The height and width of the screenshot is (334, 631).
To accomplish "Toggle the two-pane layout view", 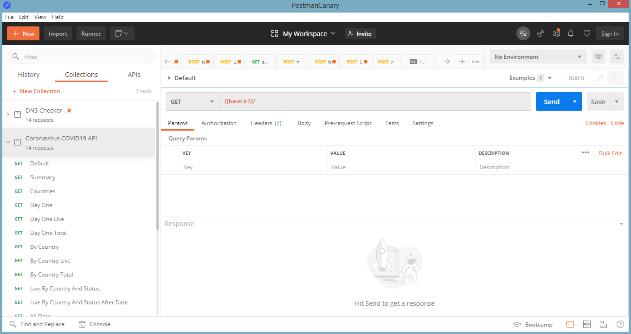I will (587, 324).
